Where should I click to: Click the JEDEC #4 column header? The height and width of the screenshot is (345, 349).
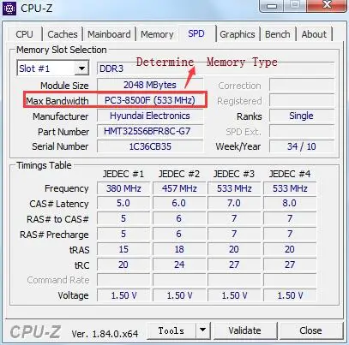click(x=290, y=174)
